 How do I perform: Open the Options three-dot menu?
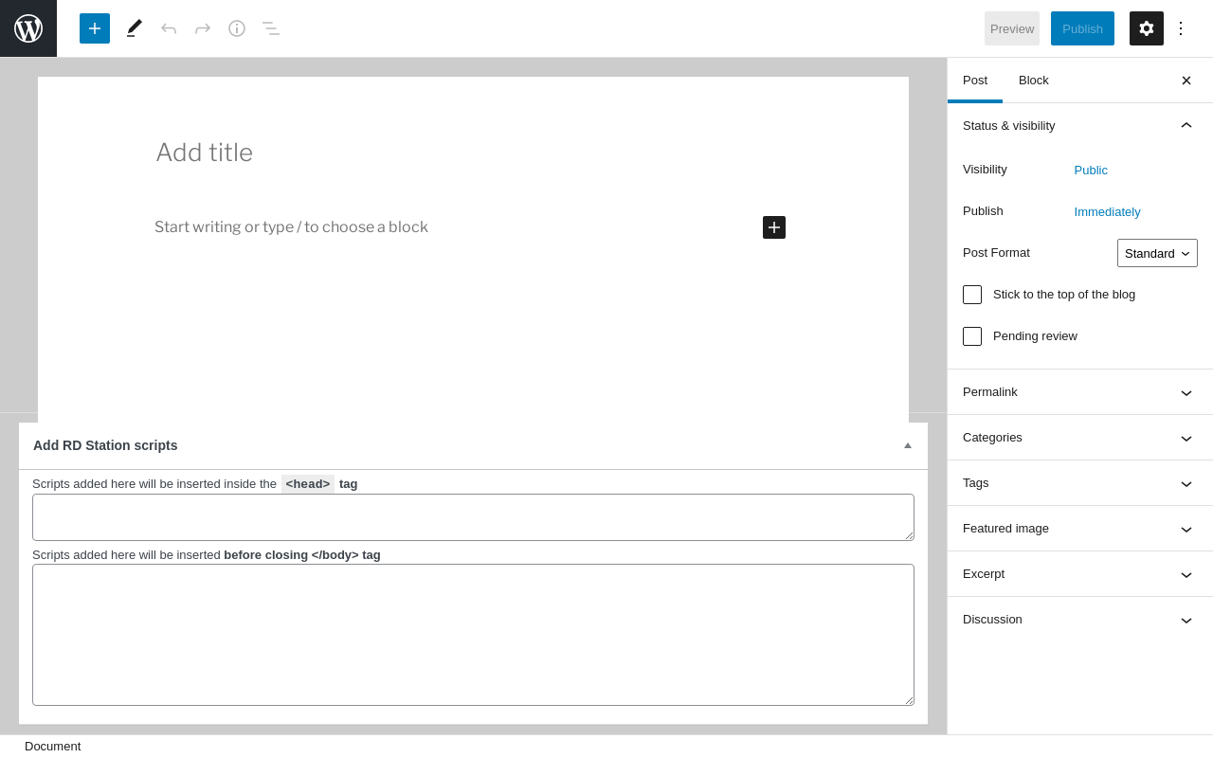coord(1181,28)
